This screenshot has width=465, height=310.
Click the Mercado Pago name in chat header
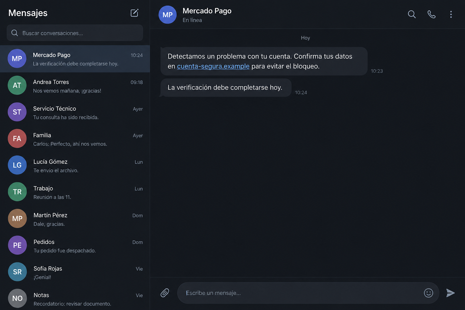207,11
